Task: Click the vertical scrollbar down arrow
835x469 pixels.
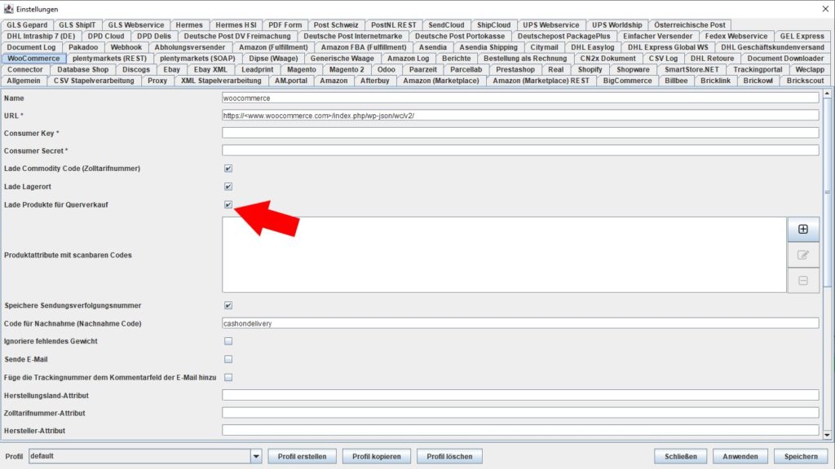Action: [x=827, y=435]
